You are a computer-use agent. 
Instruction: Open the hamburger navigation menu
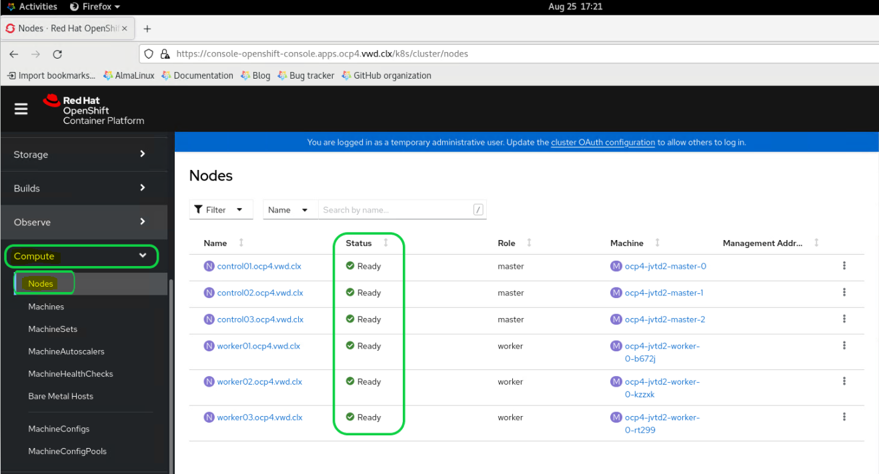tap(21, 109)
